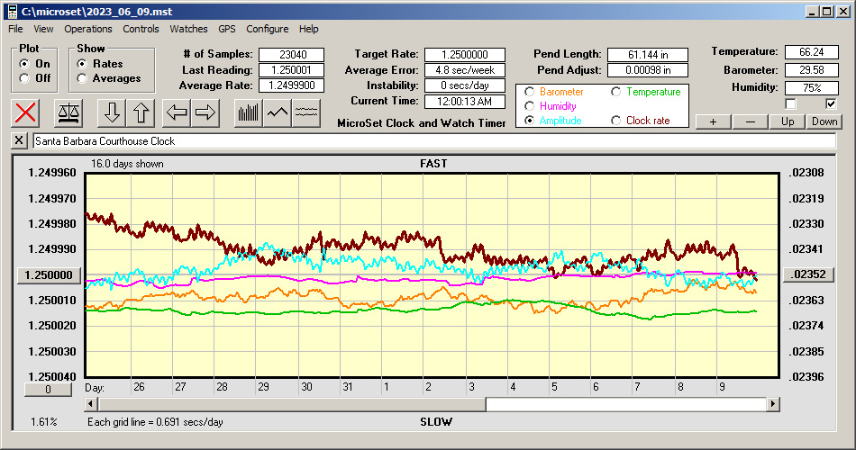The width and height of the screenshot is (856, 450).
Task: Open the File menu
Action: 15,29
